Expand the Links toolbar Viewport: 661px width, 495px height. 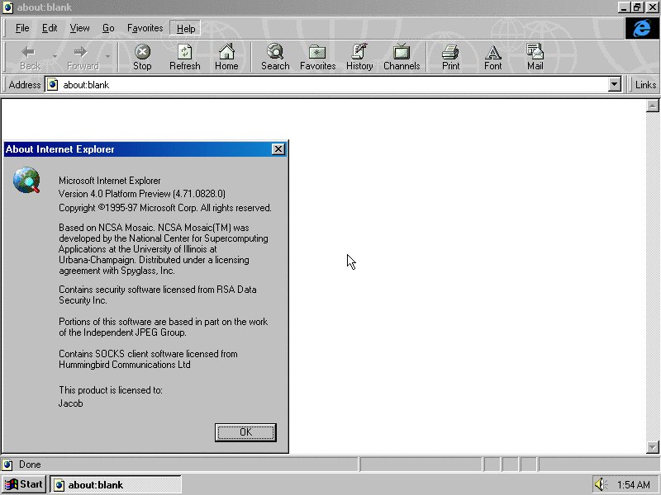[x=645, y=85]
